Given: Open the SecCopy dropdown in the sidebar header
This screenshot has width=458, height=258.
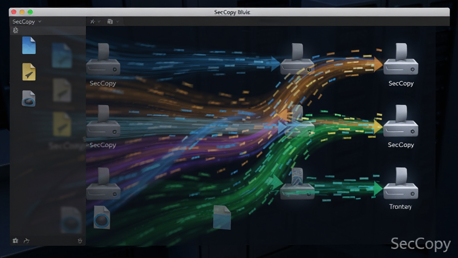Looking at the screenshot, I should coord(27,21).
